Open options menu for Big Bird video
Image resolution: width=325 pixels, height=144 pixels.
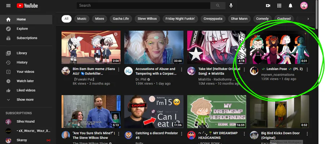[307, 134]
